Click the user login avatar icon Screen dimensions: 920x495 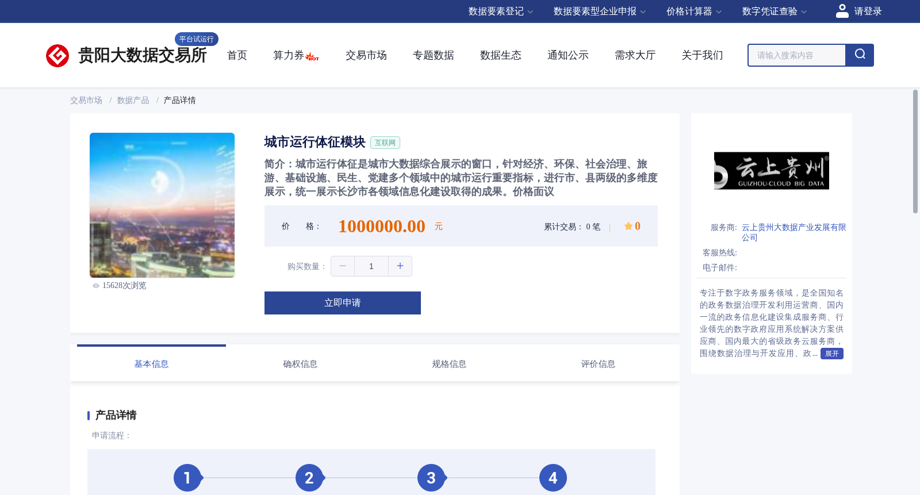pos(842,11)
